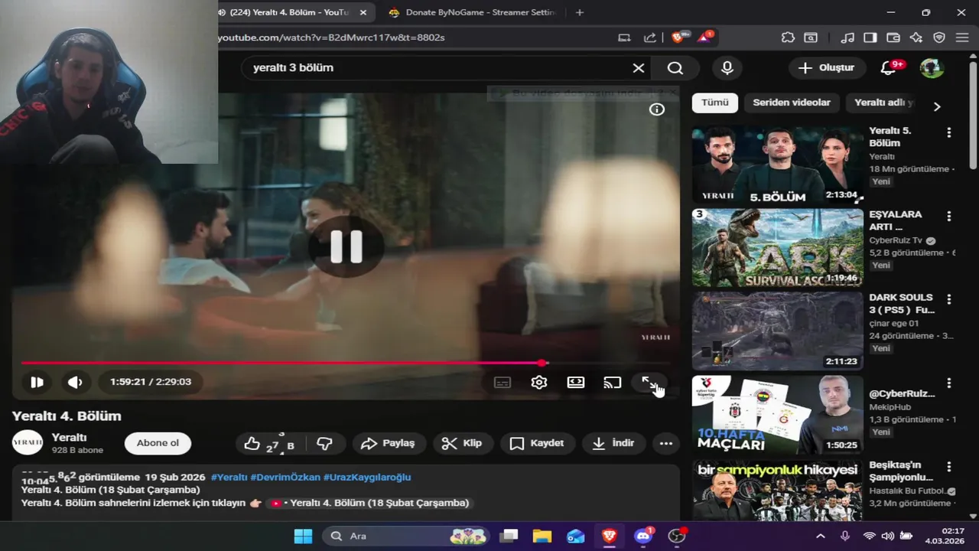Open the Windows Start menu
Image resolution: width=979 pixels, height=551 pixels.
point(303,536)
